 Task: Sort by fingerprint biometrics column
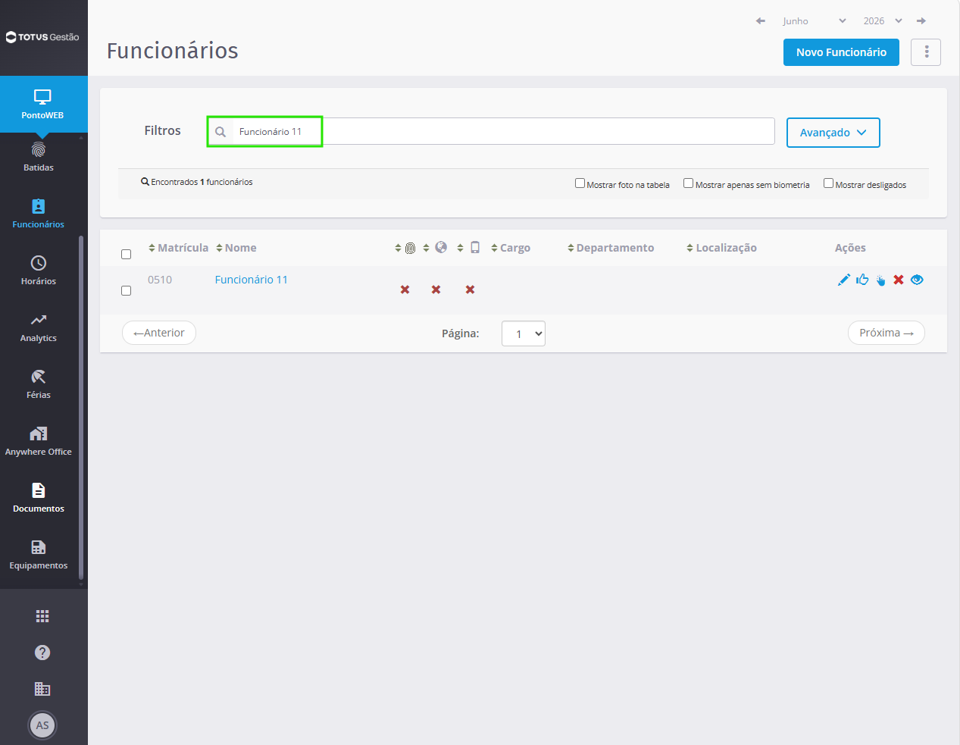[x=405, y=248]
